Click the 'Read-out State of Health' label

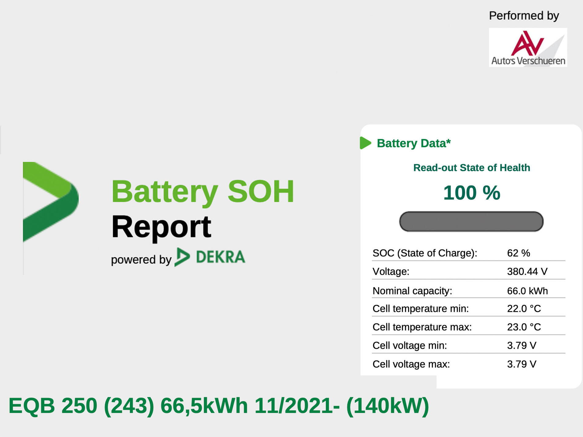click(x=471, y=168)
